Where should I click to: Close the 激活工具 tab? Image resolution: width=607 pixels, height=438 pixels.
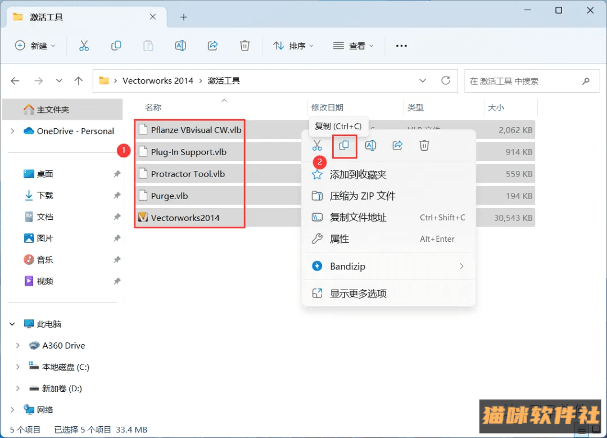pyautogui.click(x=153, y=17)
